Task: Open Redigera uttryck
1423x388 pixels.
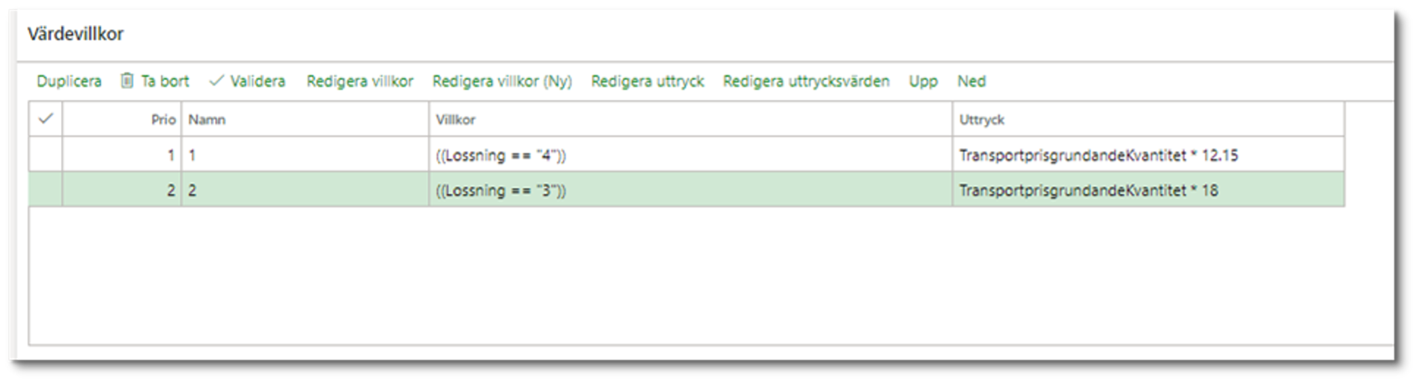Action: 647,81
